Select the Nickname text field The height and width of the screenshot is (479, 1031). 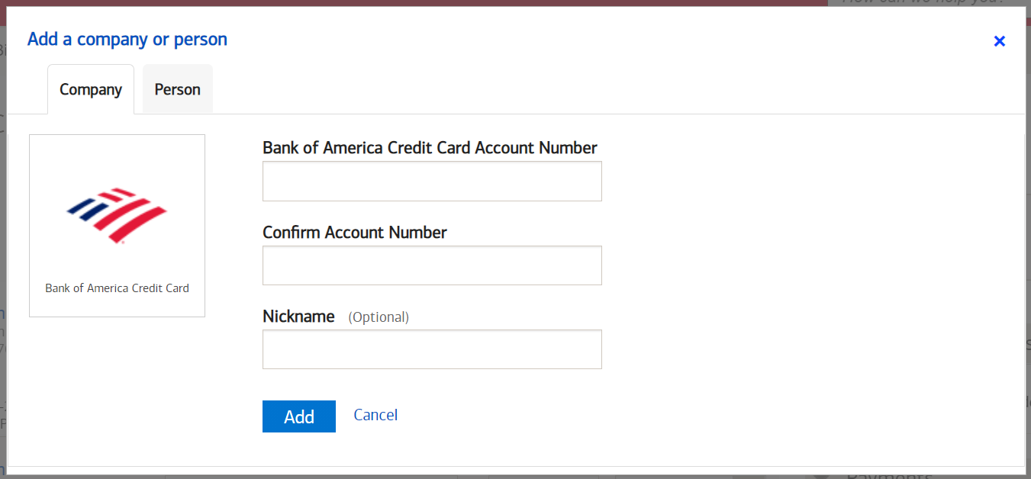click(432, 349)
